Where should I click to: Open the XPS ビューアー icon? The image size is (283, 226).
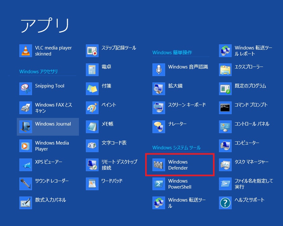click(26, 165)
